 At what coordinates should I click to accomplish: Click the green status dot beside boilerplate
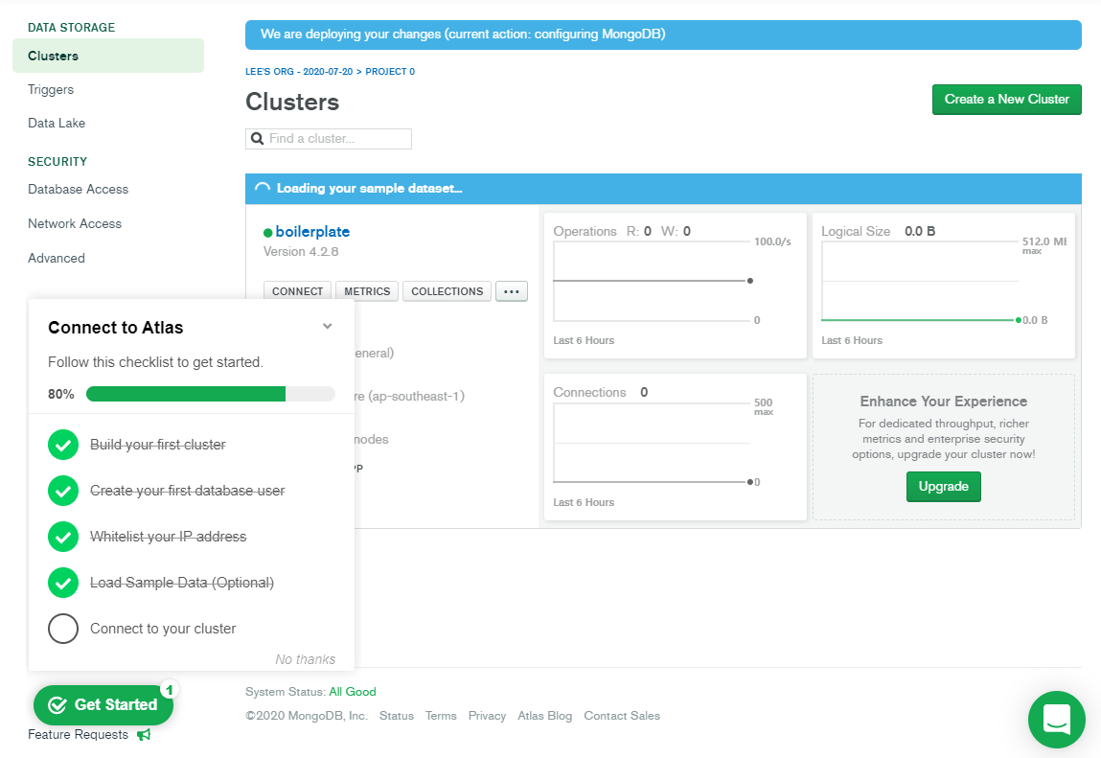(267, 233)
